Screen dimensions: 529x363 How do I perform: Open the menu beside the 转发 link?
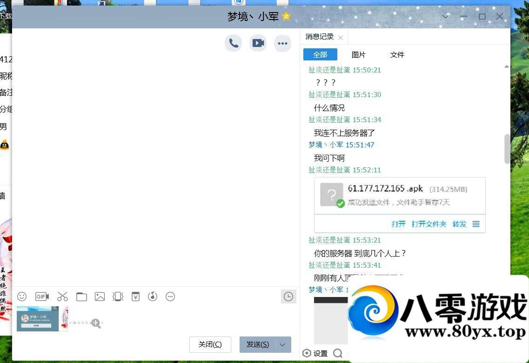point(475,224)
